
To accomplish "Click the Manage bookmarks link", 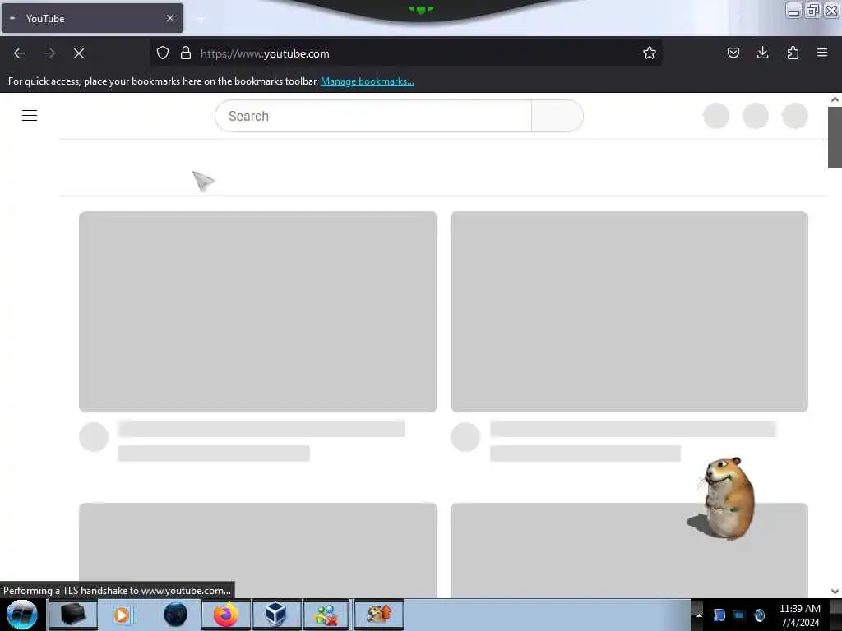I will click(x=368, y=81).
